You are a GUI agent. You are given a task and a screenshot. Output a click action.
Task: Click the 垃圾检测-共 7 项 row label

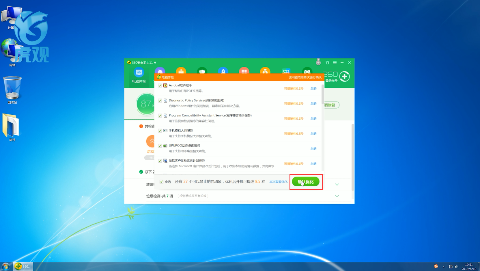tap(160, 196)
